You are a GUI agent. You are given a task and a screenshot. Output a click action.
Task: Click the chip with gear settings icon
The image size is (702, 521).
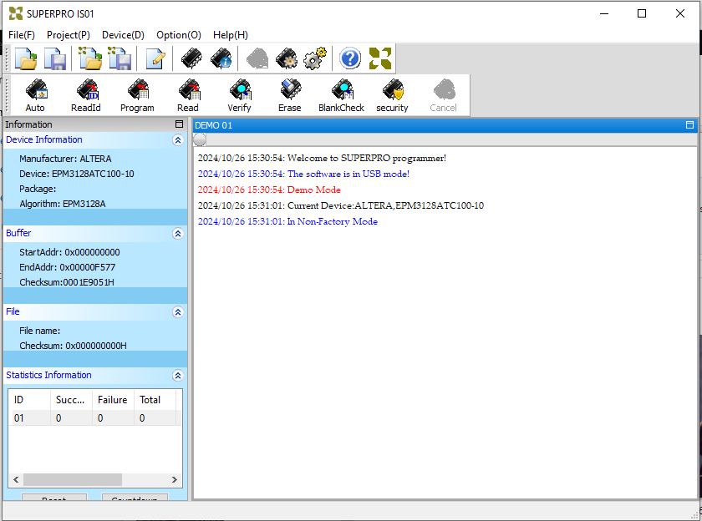[287, 58]
